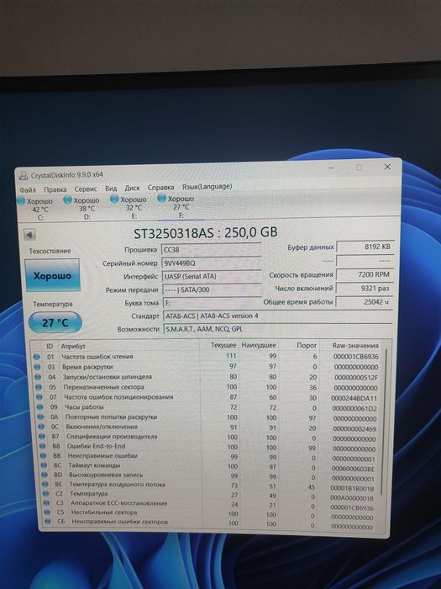This screenshot has height=589, width=441.
Task: Select the row Часы работы
Action: (208, 407)
